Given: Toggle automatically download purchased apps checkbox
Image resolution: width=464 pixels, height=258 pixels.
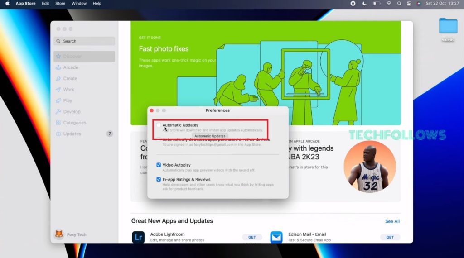Looking at the screenshot, I should tap(159, 139).
